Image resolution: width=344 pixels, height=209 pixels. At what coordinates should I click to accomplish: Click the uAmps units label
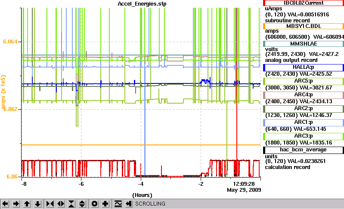273,9
